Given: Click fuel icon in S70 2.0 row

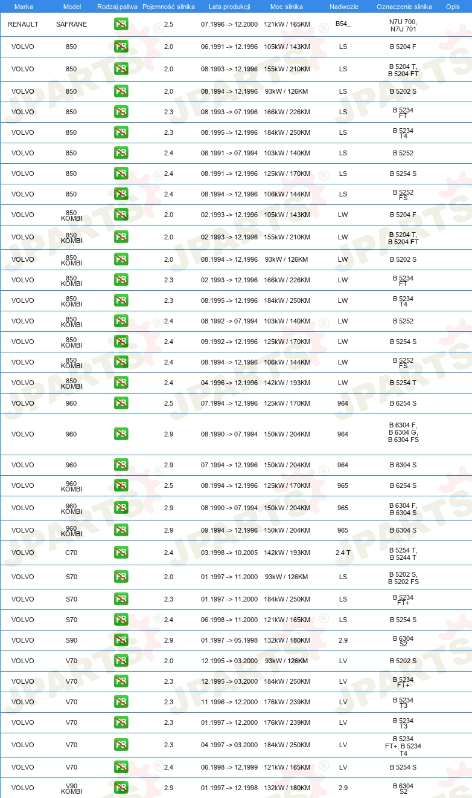Looking at the screenshot, I should coord(121,577).
